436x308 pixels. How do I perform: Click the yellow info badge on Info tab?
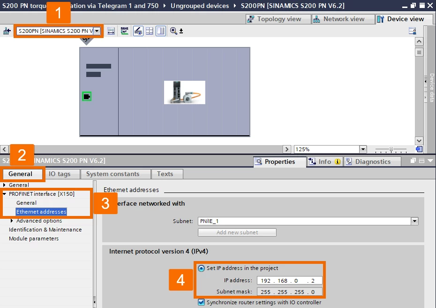pyautogui.click(x=338, y=162)
